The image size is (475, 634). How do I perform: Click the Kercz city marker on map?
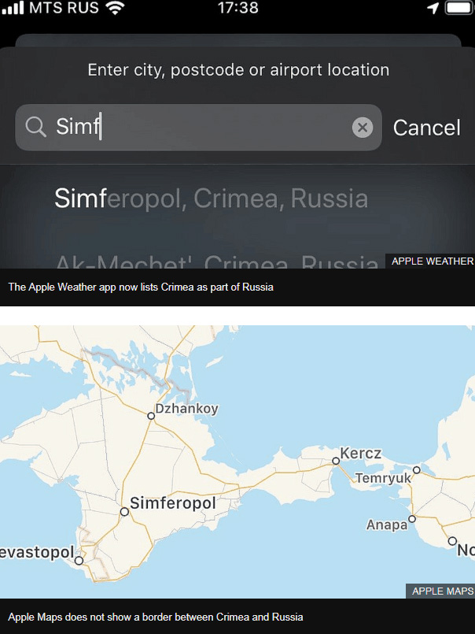tap(336, 461)
